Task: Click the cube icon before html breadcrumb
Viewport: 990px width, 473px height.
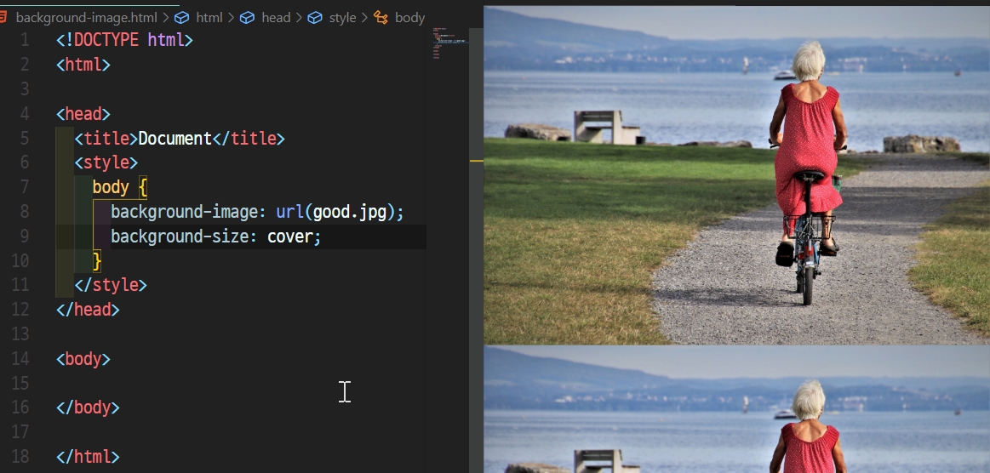Action: click(x=181, y=18)
